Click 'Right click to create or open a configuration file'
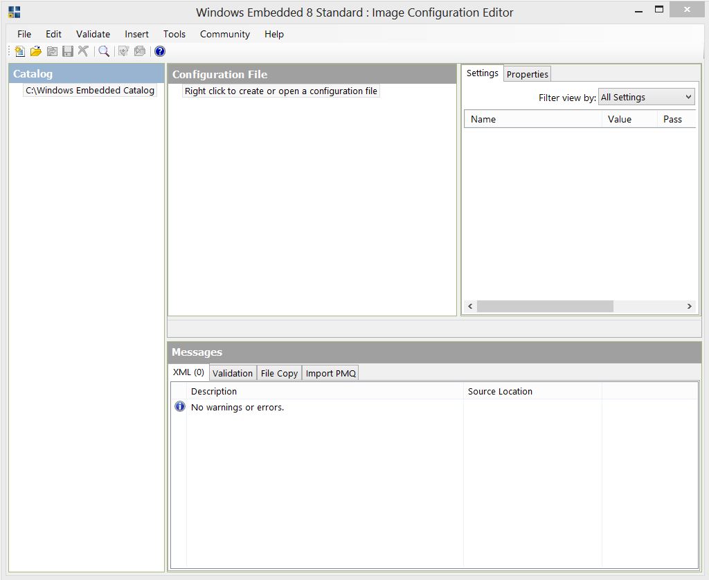The width and height of the screenshot is (709, 580). pos(281,91)
